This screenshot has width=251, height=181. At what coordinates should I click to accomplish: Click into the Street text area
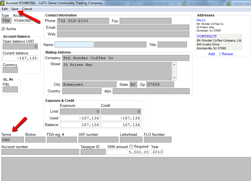tap(117, 71)
